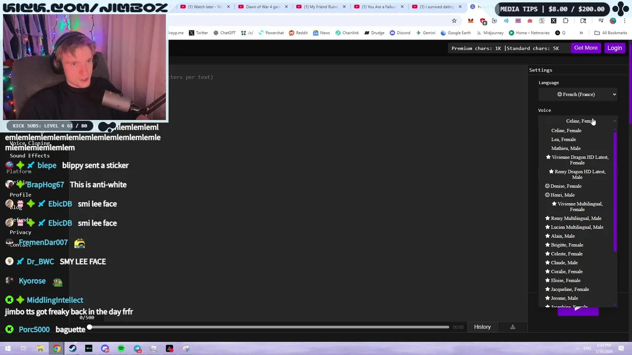Viewport: 632px width, 355px height.
Task: Open the Midjourney bookmark
Action: [489, 33]
